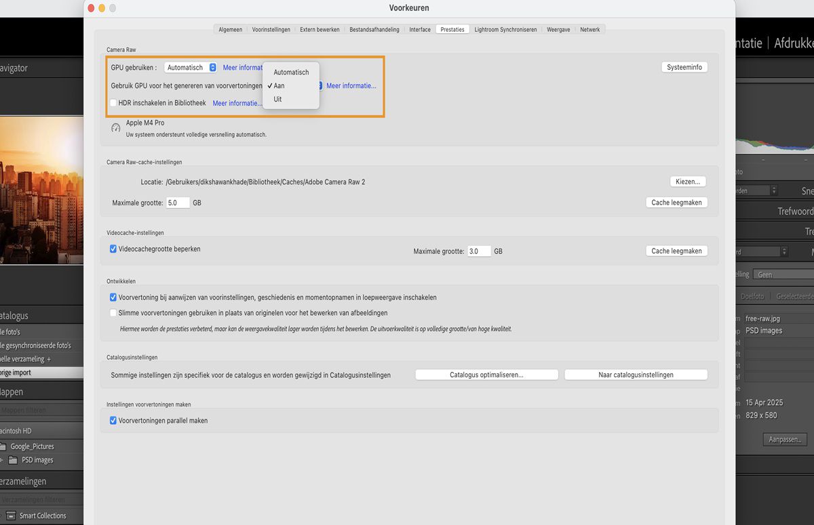Screen dimensions: 814x525
Task: Click the GPU chip icon beside Apple M4 Pro
Action: coord(115,127)
